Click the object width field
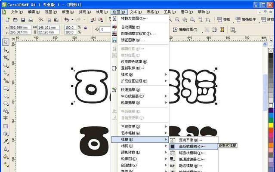 click(x=48, y=28)
